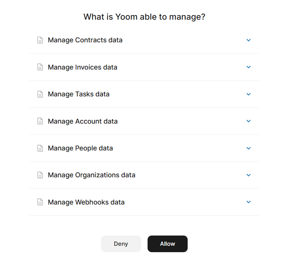Expand the Manage Invoices data chevron
Viewport: 297px width, 262px height.
point(249,67)
